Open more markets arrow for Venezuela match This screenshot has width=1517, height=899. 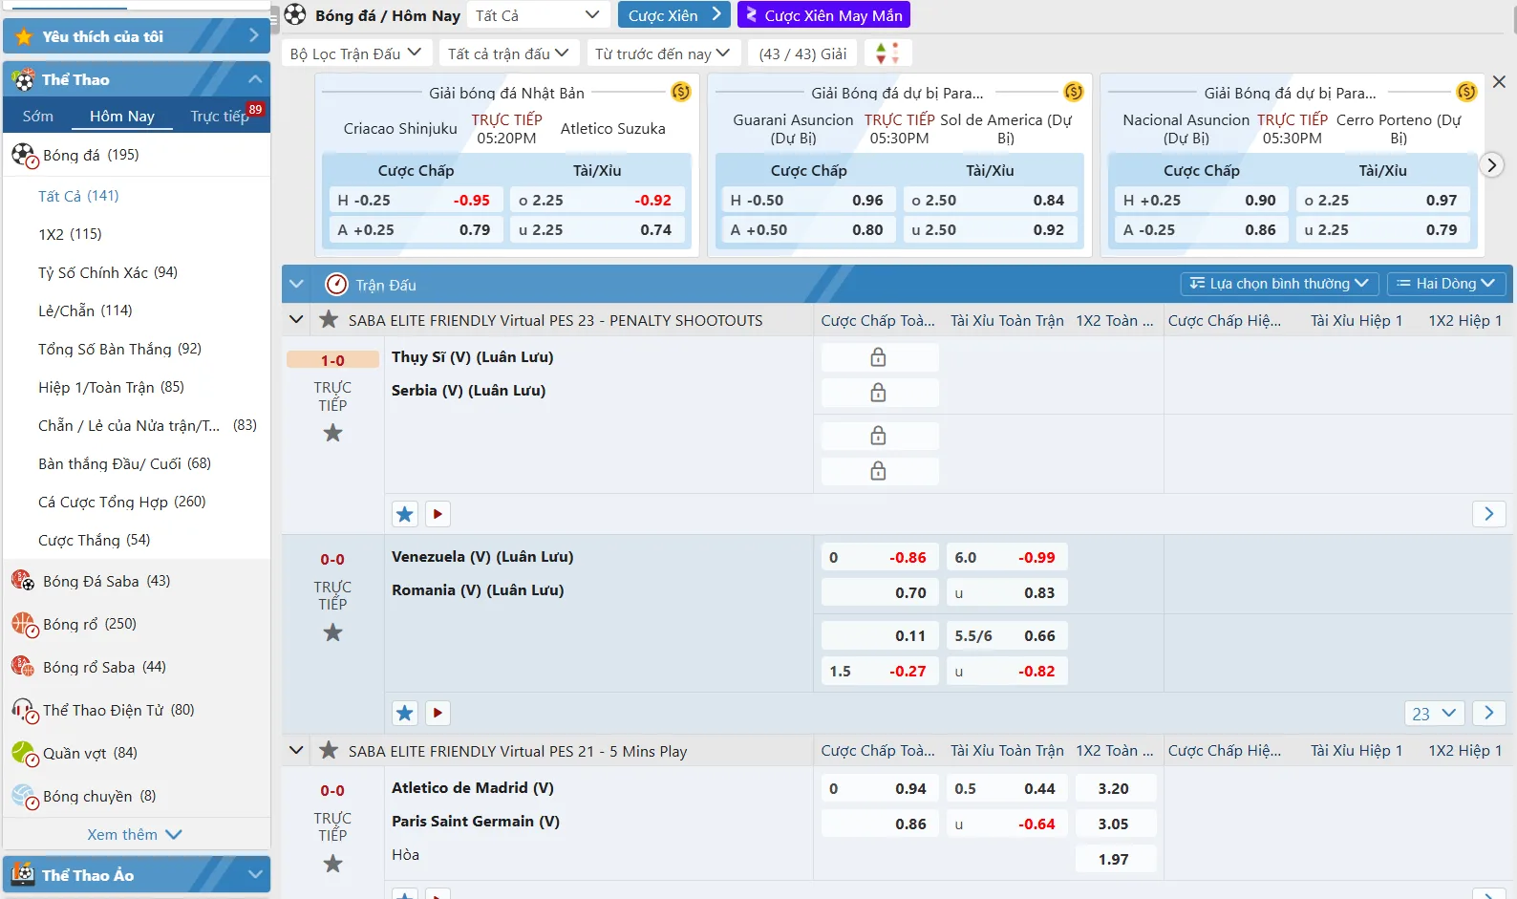click(1488, 713)
